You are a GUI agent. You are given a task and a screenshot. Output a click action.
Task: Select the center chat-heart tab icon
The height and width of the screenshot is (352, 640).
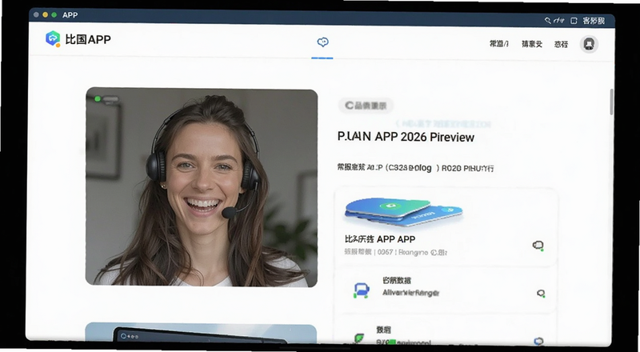[322, 42]
